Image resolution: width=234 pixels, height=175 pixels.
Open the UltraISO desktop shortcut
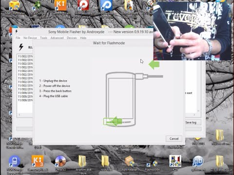[60, 163]
